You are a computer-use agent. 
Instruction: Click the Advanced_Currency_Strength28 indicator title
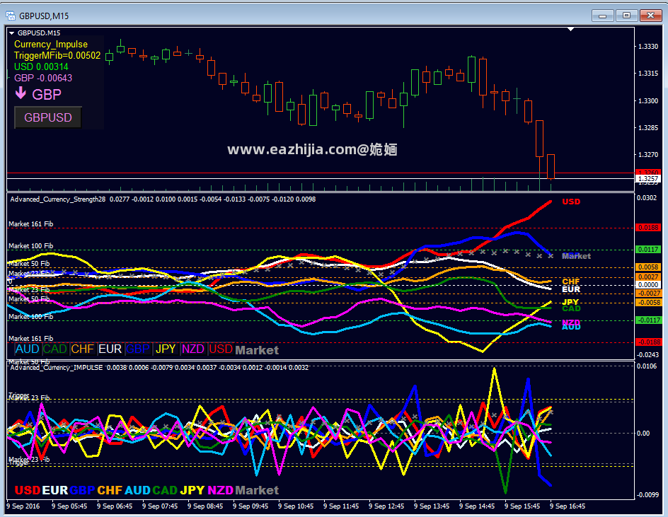coord(57,199)
